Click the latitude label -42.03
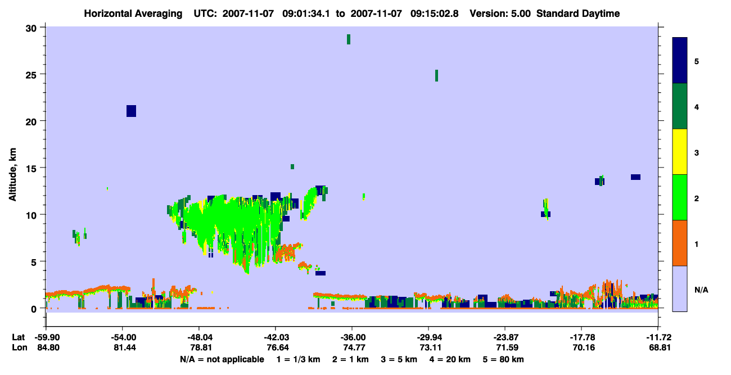The height and width of the screenshot is (375, 731). pos(275,337)
